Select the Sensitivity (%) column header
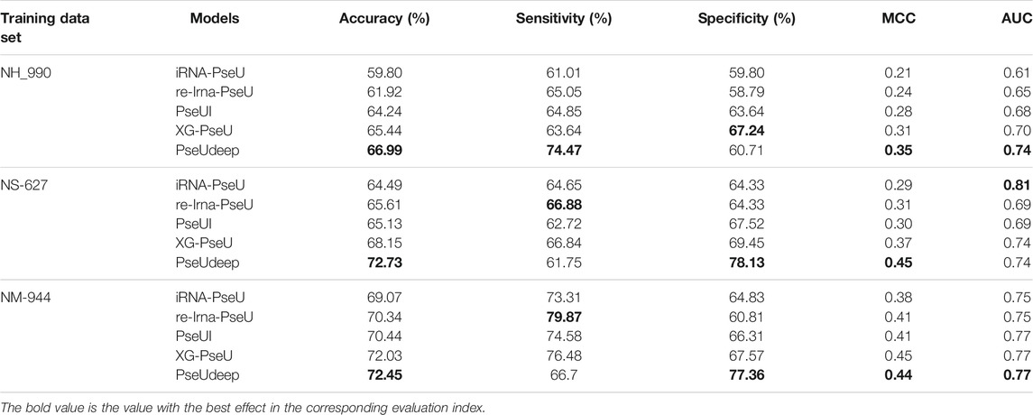This screenshot has height=415, width=1033. click(x=563, y=19)
